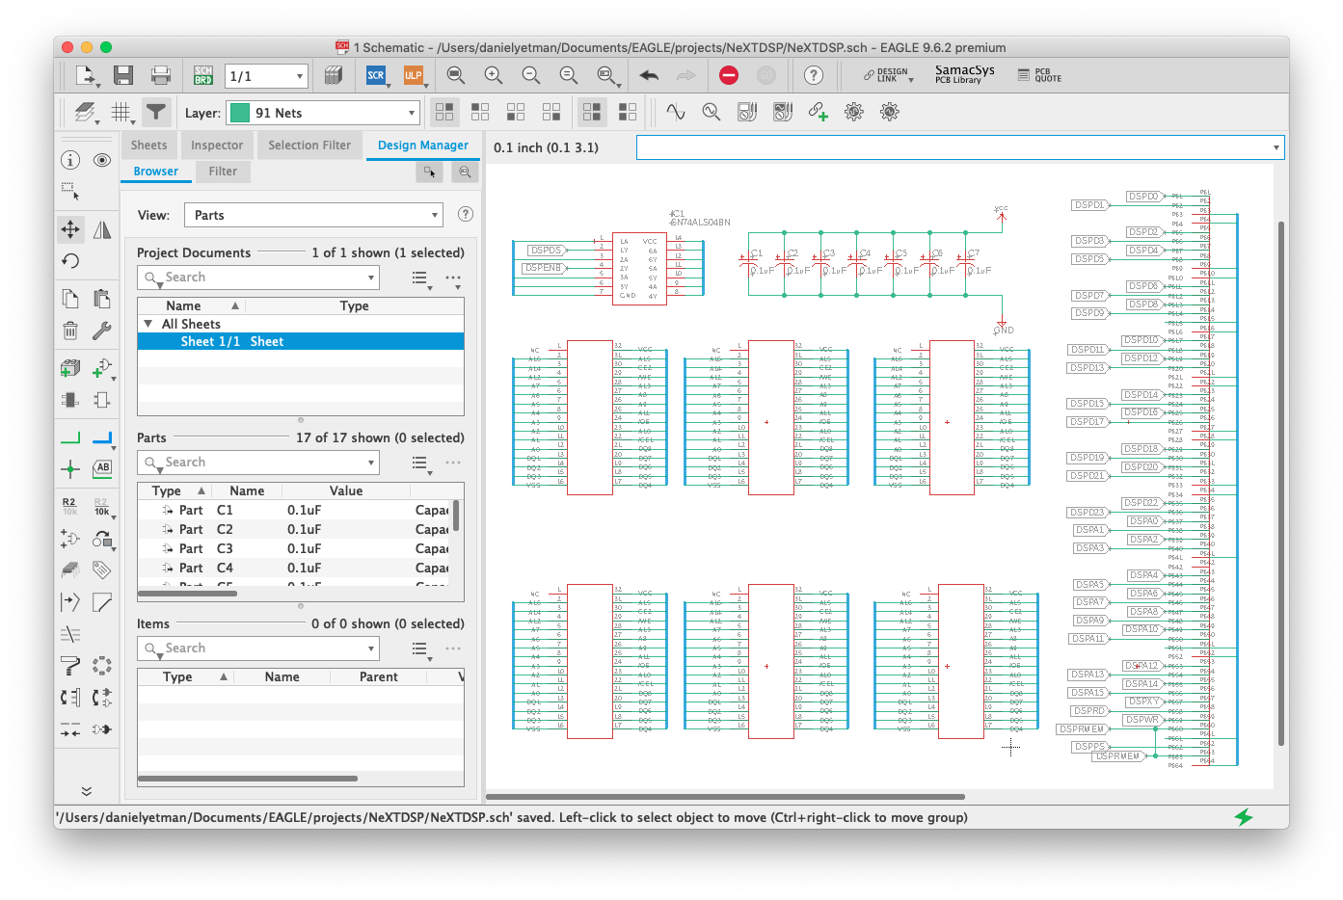Open the View Parts dropdown
The height and width of the screenshot is (900, 1343).
[313, 215]
